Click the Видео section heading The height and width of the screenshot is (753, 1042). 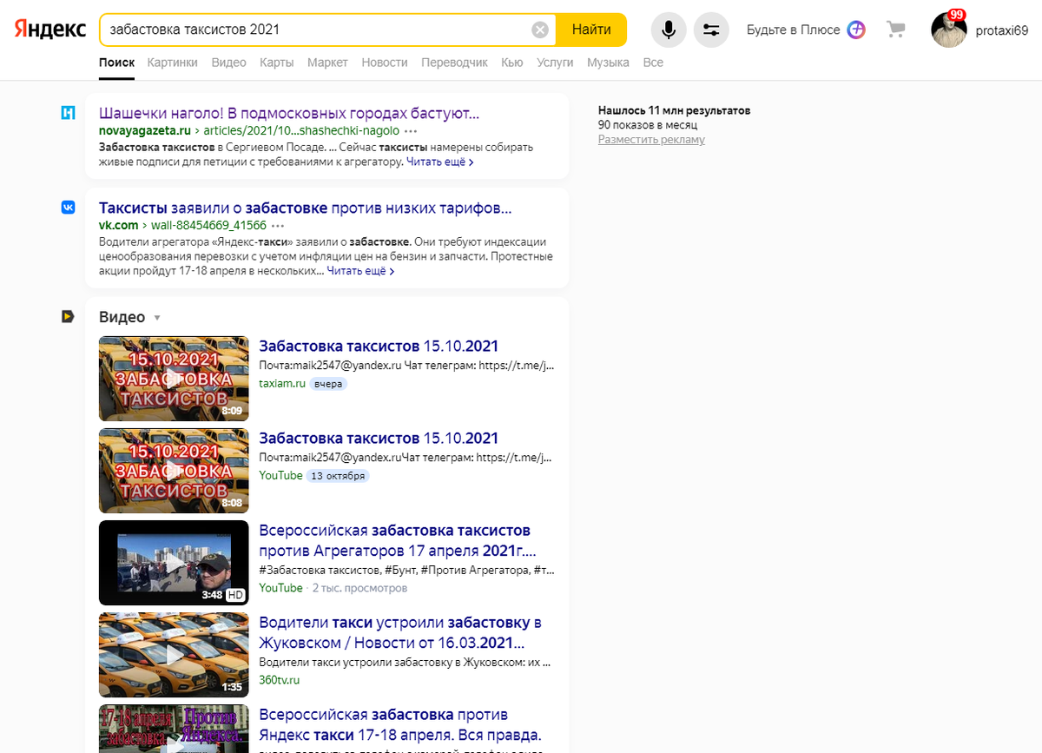click(122, 317)
